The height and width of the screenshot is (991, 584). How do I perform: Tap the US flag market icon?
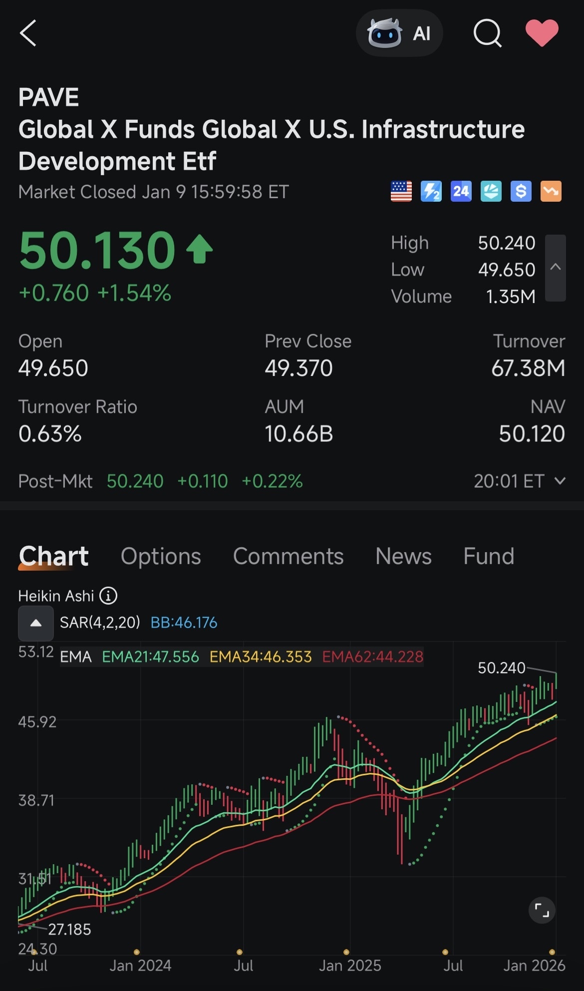click(401, 191)
